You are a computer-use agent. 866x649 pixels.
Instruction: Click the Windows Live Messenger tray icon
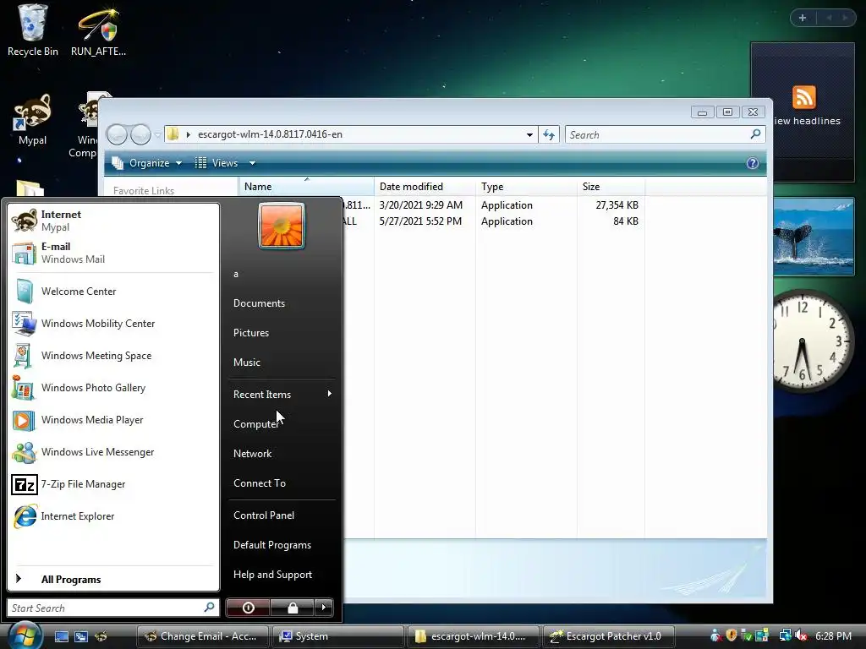(715, 635)
